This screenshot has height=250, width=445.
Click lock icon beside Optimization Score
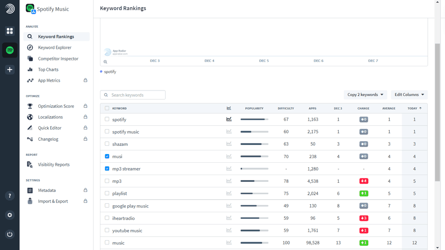[85, 106]
